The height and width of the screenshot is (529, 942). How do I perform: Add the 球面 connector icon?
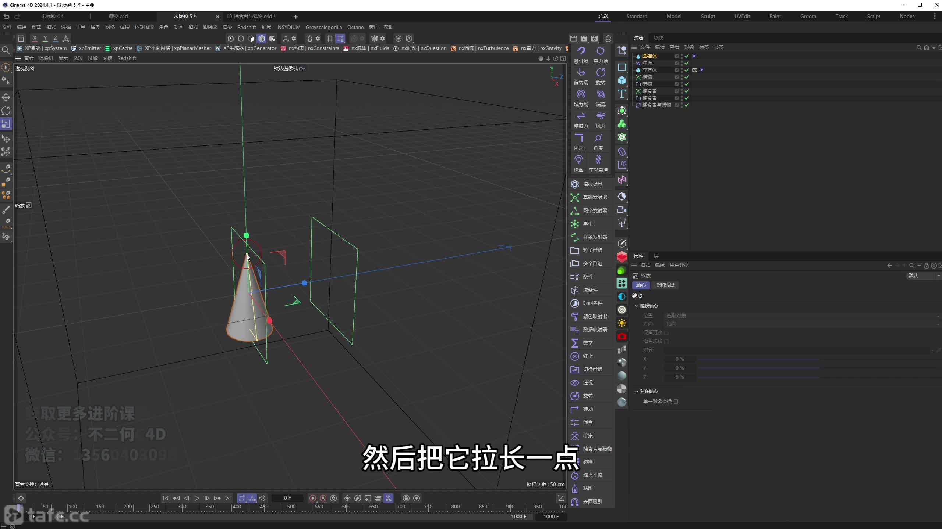click(578, 163)
